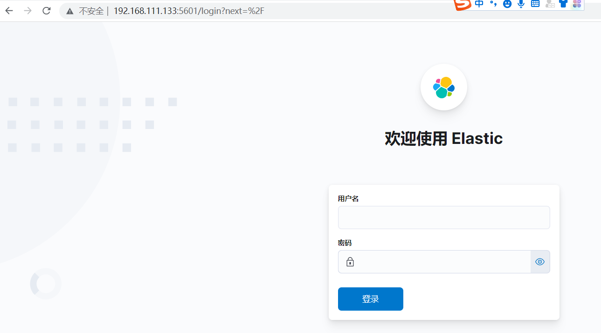Switch Chinese input mode with 中 icon

point(479,4)
